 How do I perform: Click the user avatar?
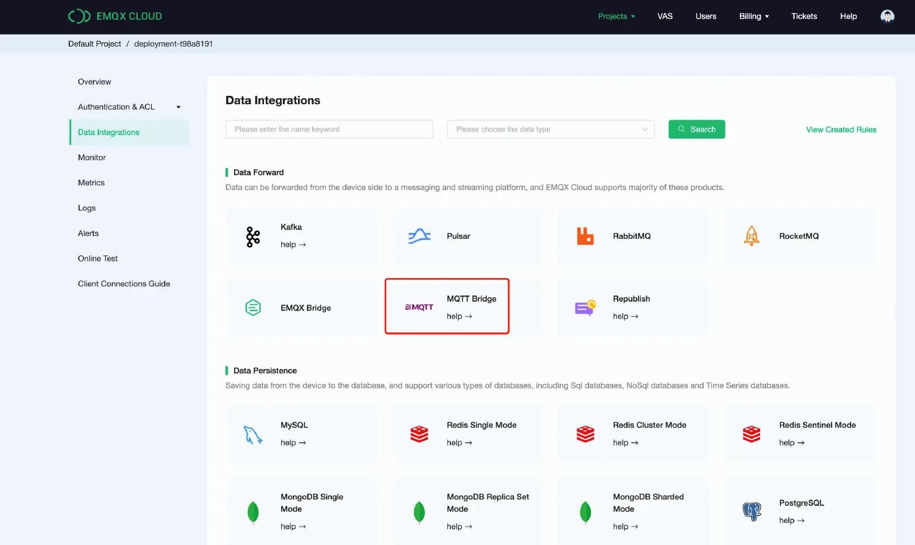coord(887,16)
